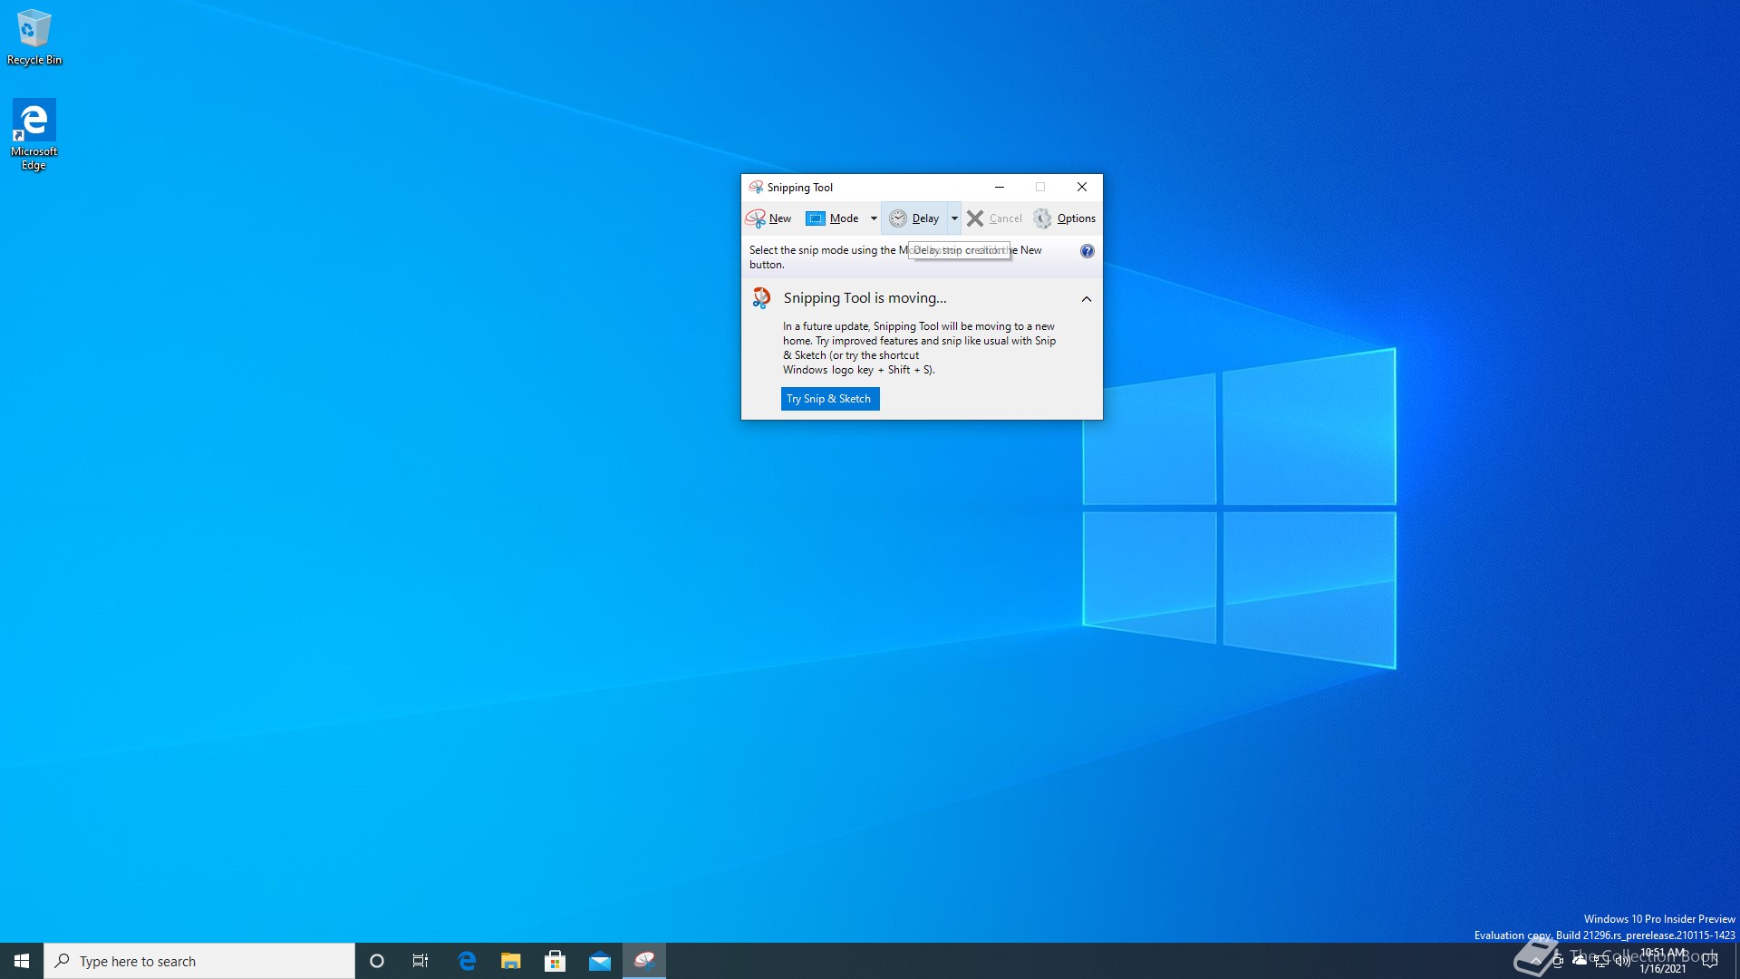Open Microsoft Store from taskbar
Viewport: 1740px width, 979px height.
pos(555,961)
